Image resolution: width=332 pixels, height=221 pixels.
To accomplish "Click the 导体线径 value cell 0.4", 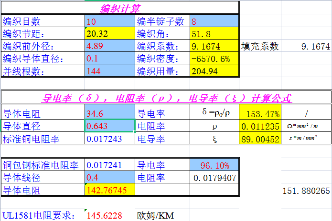I will coord(109,178).
